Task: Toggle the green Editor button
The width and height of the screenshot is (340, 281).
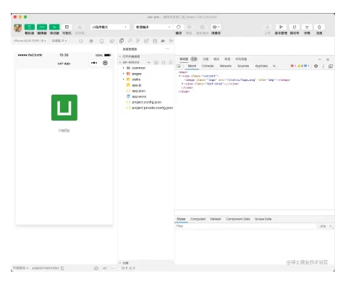Action: [42, 27]
